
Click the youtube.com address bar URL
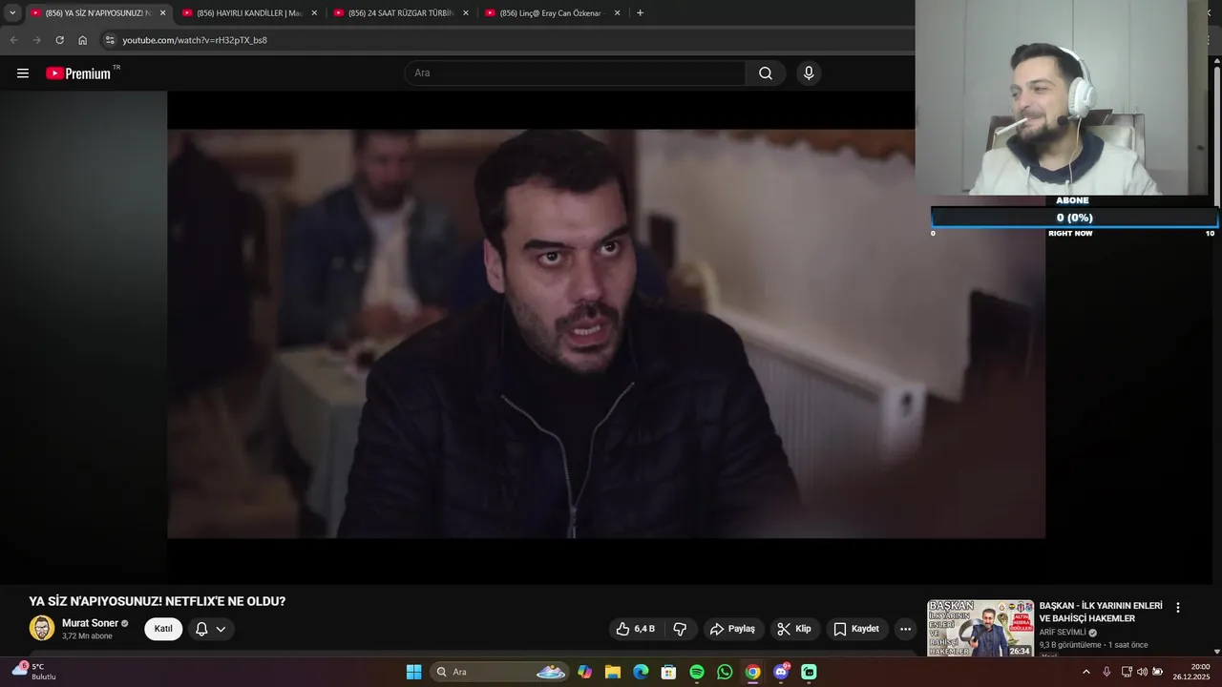[195, 40]
